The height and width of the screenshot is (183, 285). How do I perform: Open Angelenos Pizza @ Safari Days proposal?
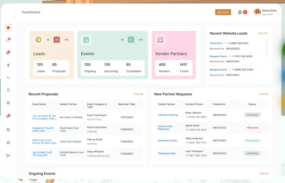(43, 129)
